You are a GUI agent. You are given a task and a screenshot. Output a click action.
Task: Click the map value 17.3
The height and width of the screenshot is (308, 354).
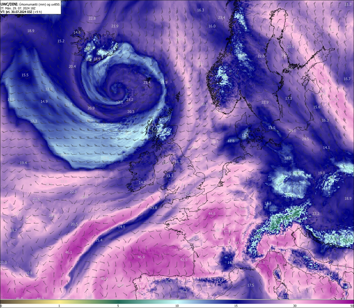coord(288,99)
